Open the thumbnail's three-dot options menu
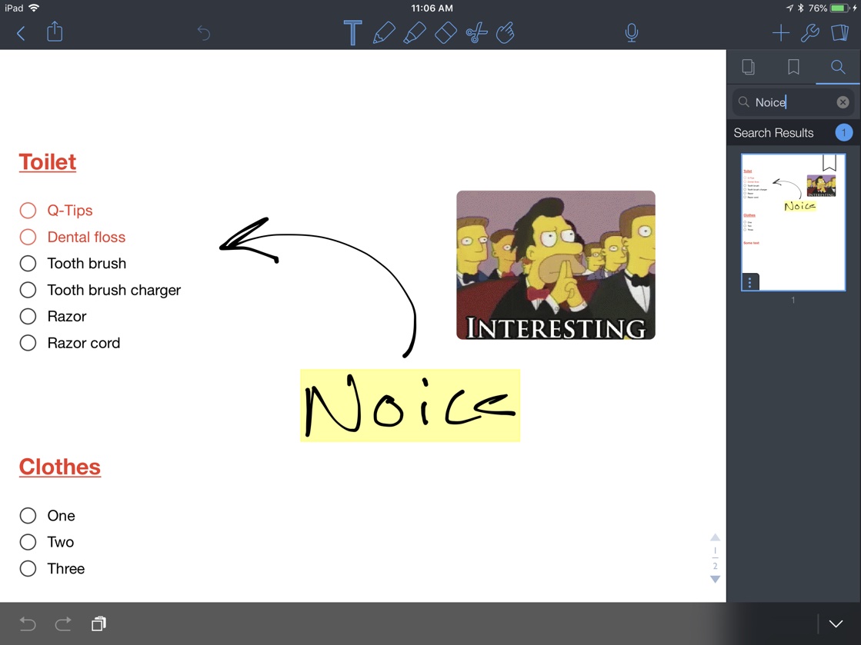 [x=750, y=282]
